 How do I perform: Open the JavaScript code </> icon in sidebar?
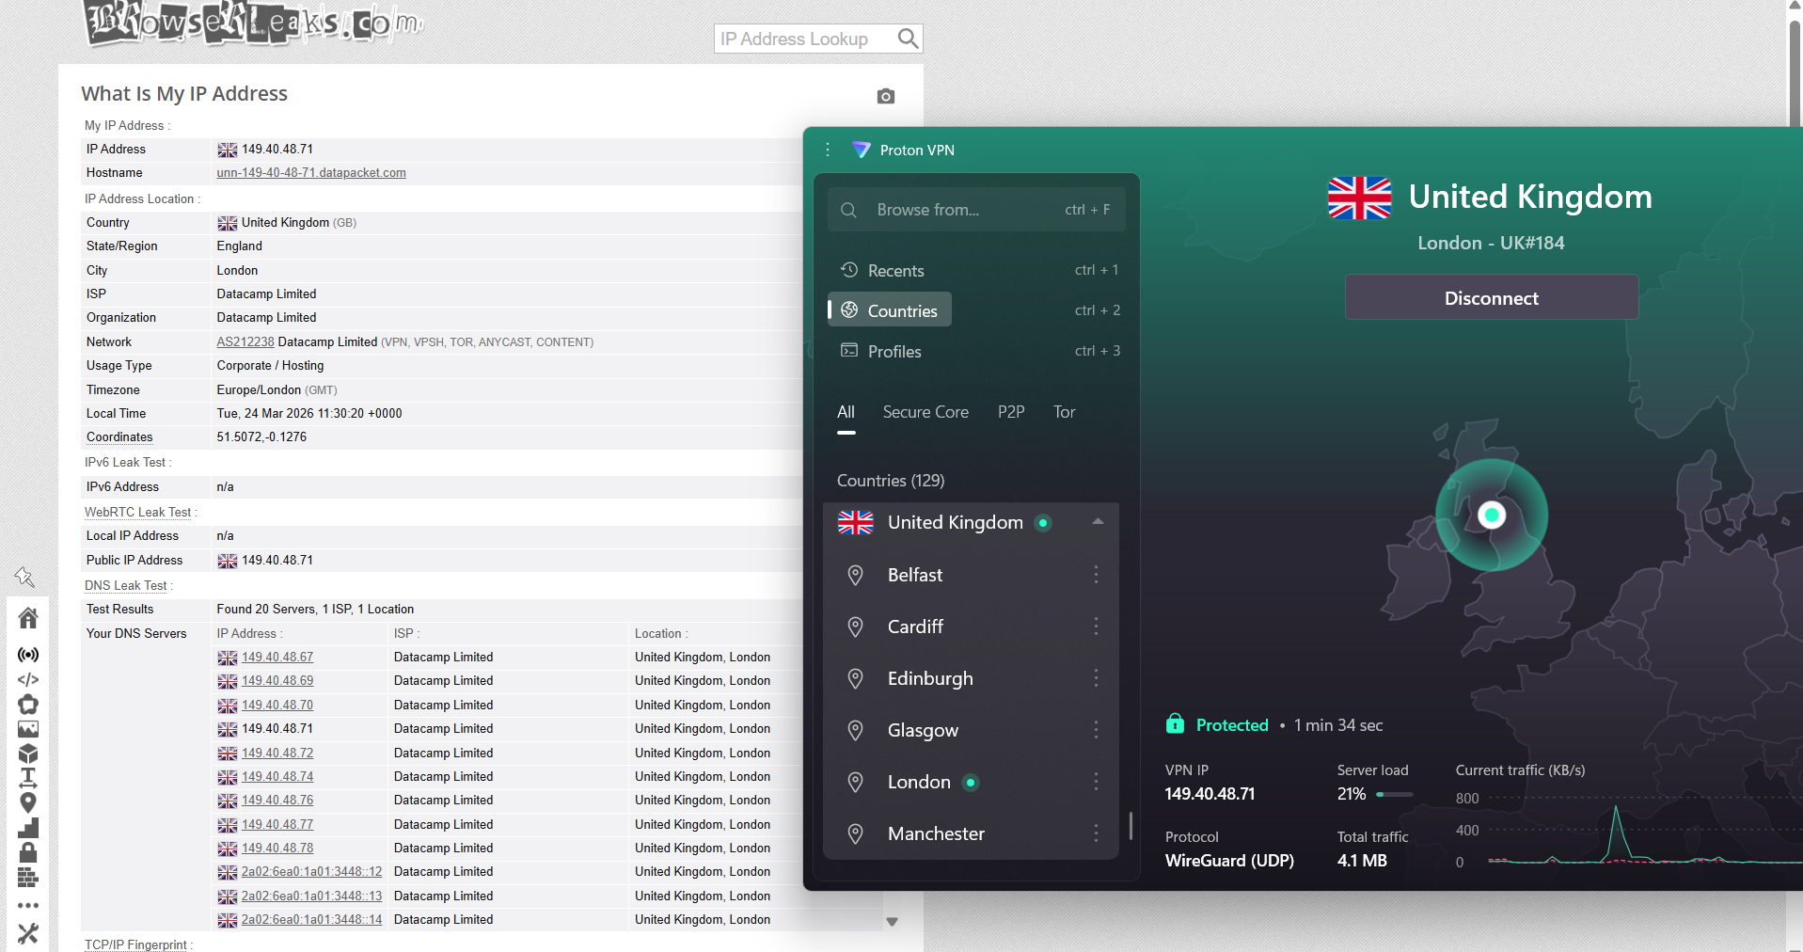point(28,679)
